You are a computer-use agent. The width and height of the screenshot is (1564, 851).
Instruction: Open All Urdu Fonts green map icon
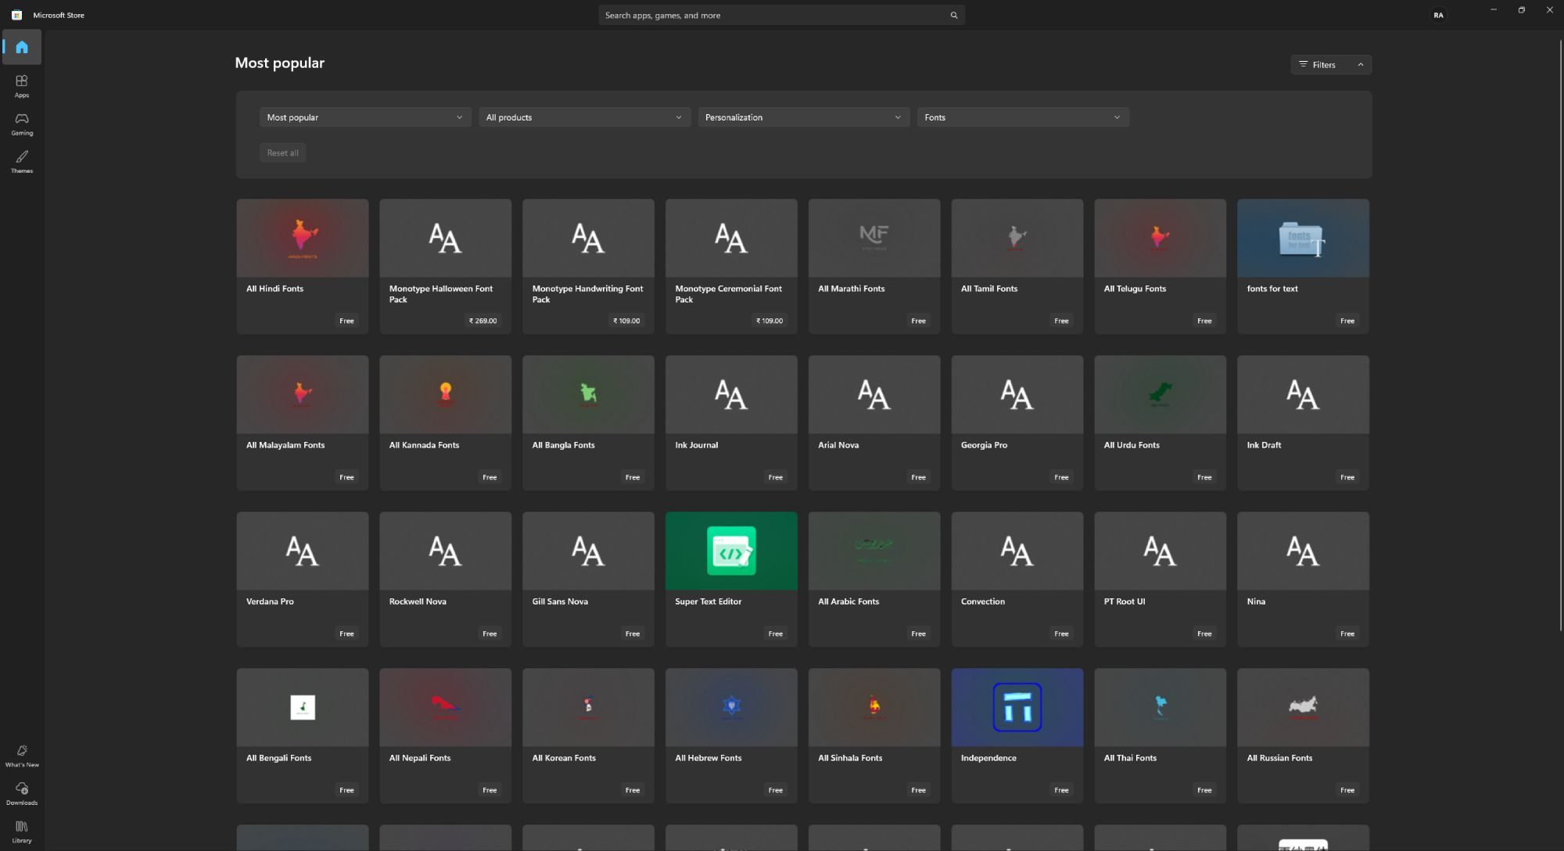pyautogui.click(x=1160, y=394)
